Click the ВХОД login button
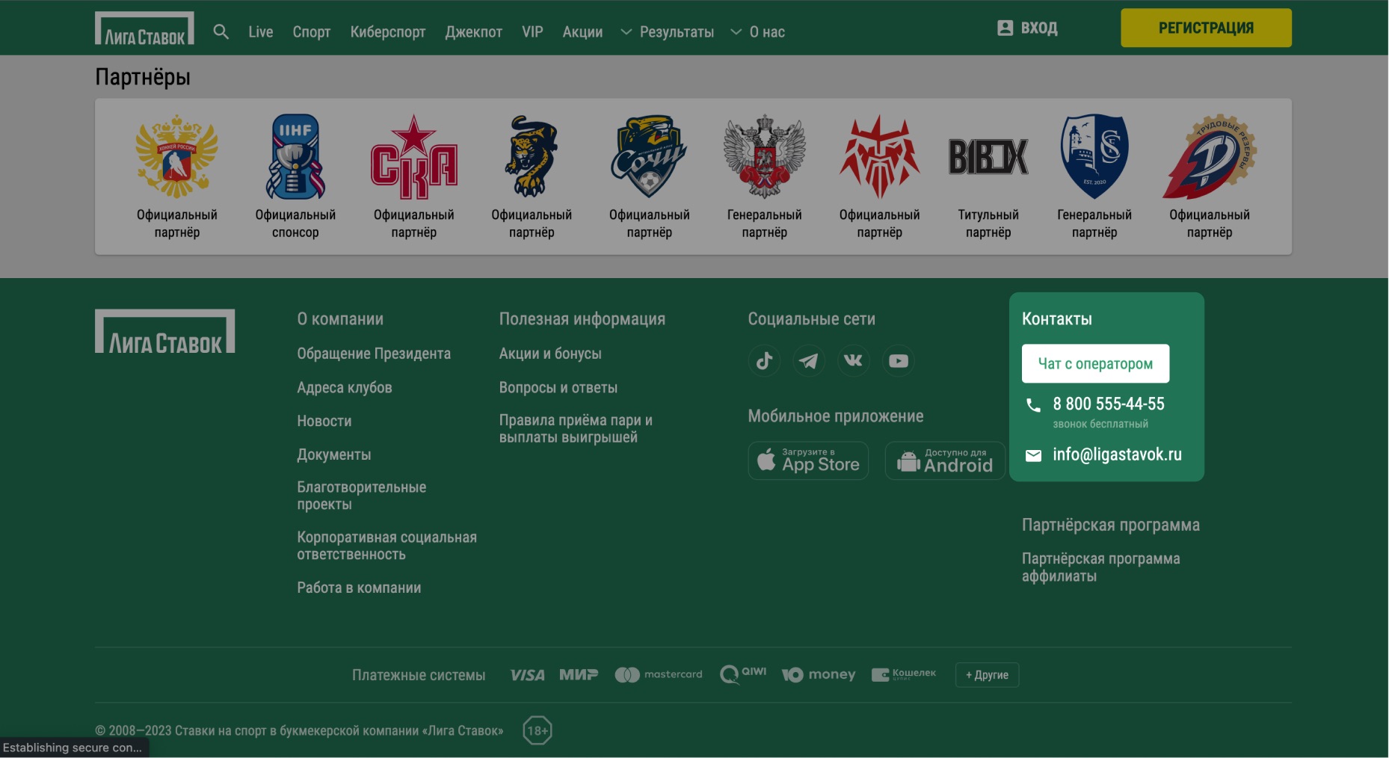This screenshot has width=1389, height=758. [1027, 28]
